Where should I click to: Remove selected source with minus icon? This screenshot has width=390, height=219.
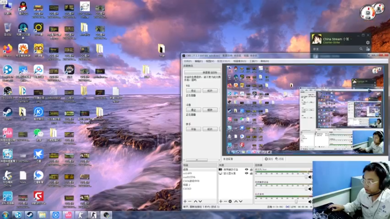point(225,201)
